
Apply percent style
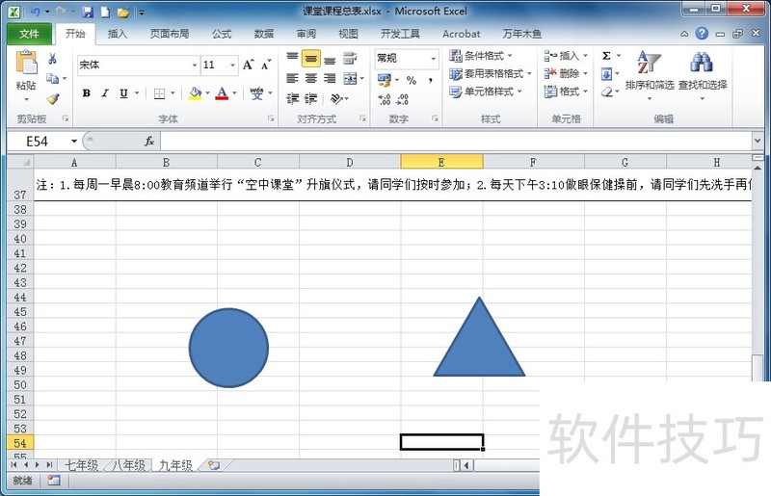(412, 80)
